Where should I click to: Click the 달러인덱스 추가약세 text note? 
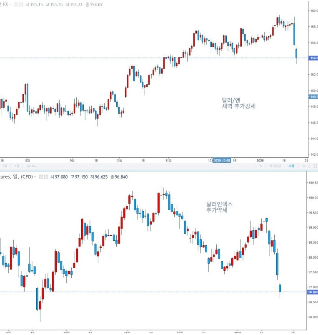(x=219, y=207)
